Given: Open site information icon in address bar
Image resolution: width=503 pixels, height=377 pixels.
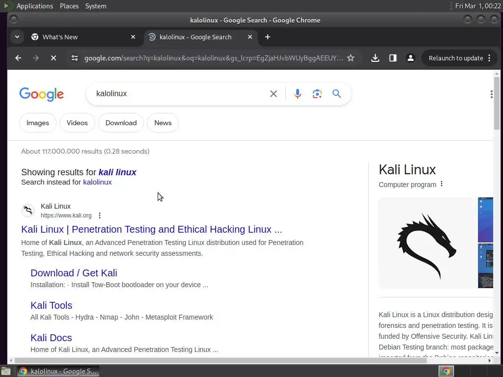Looking at the screenshot, I should 75,58.
